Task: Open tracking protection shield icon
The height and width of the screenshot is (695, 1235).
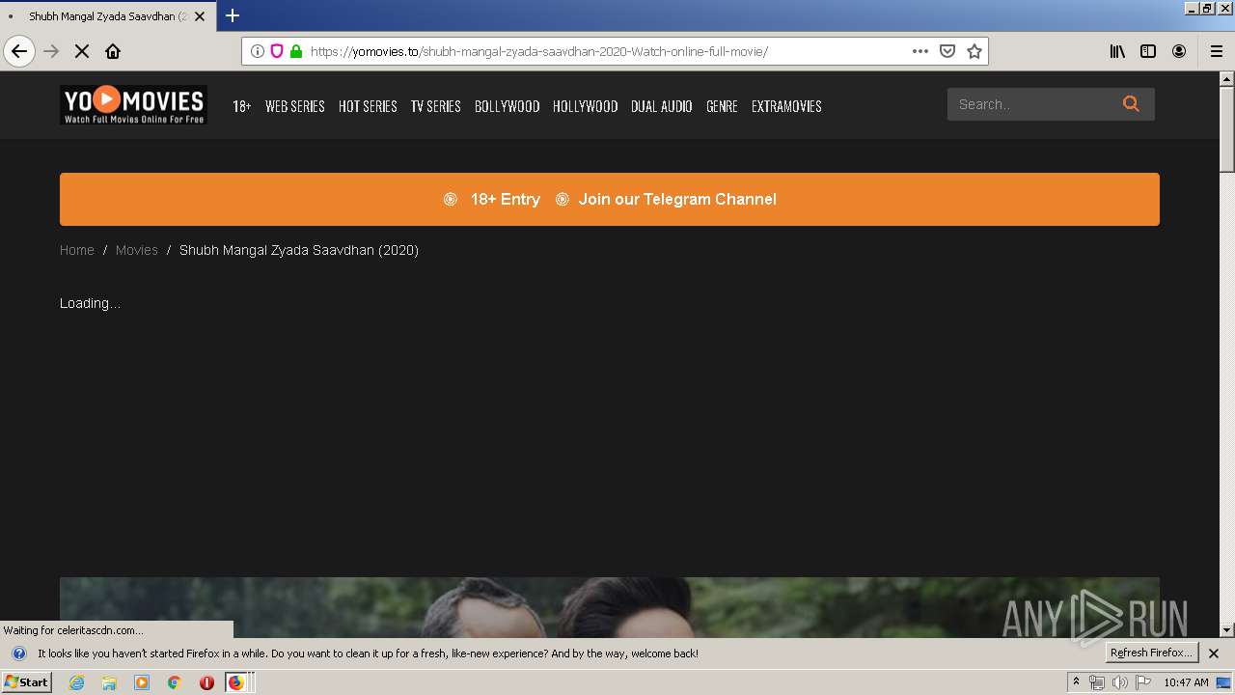Action: click(x=277, y=51)
